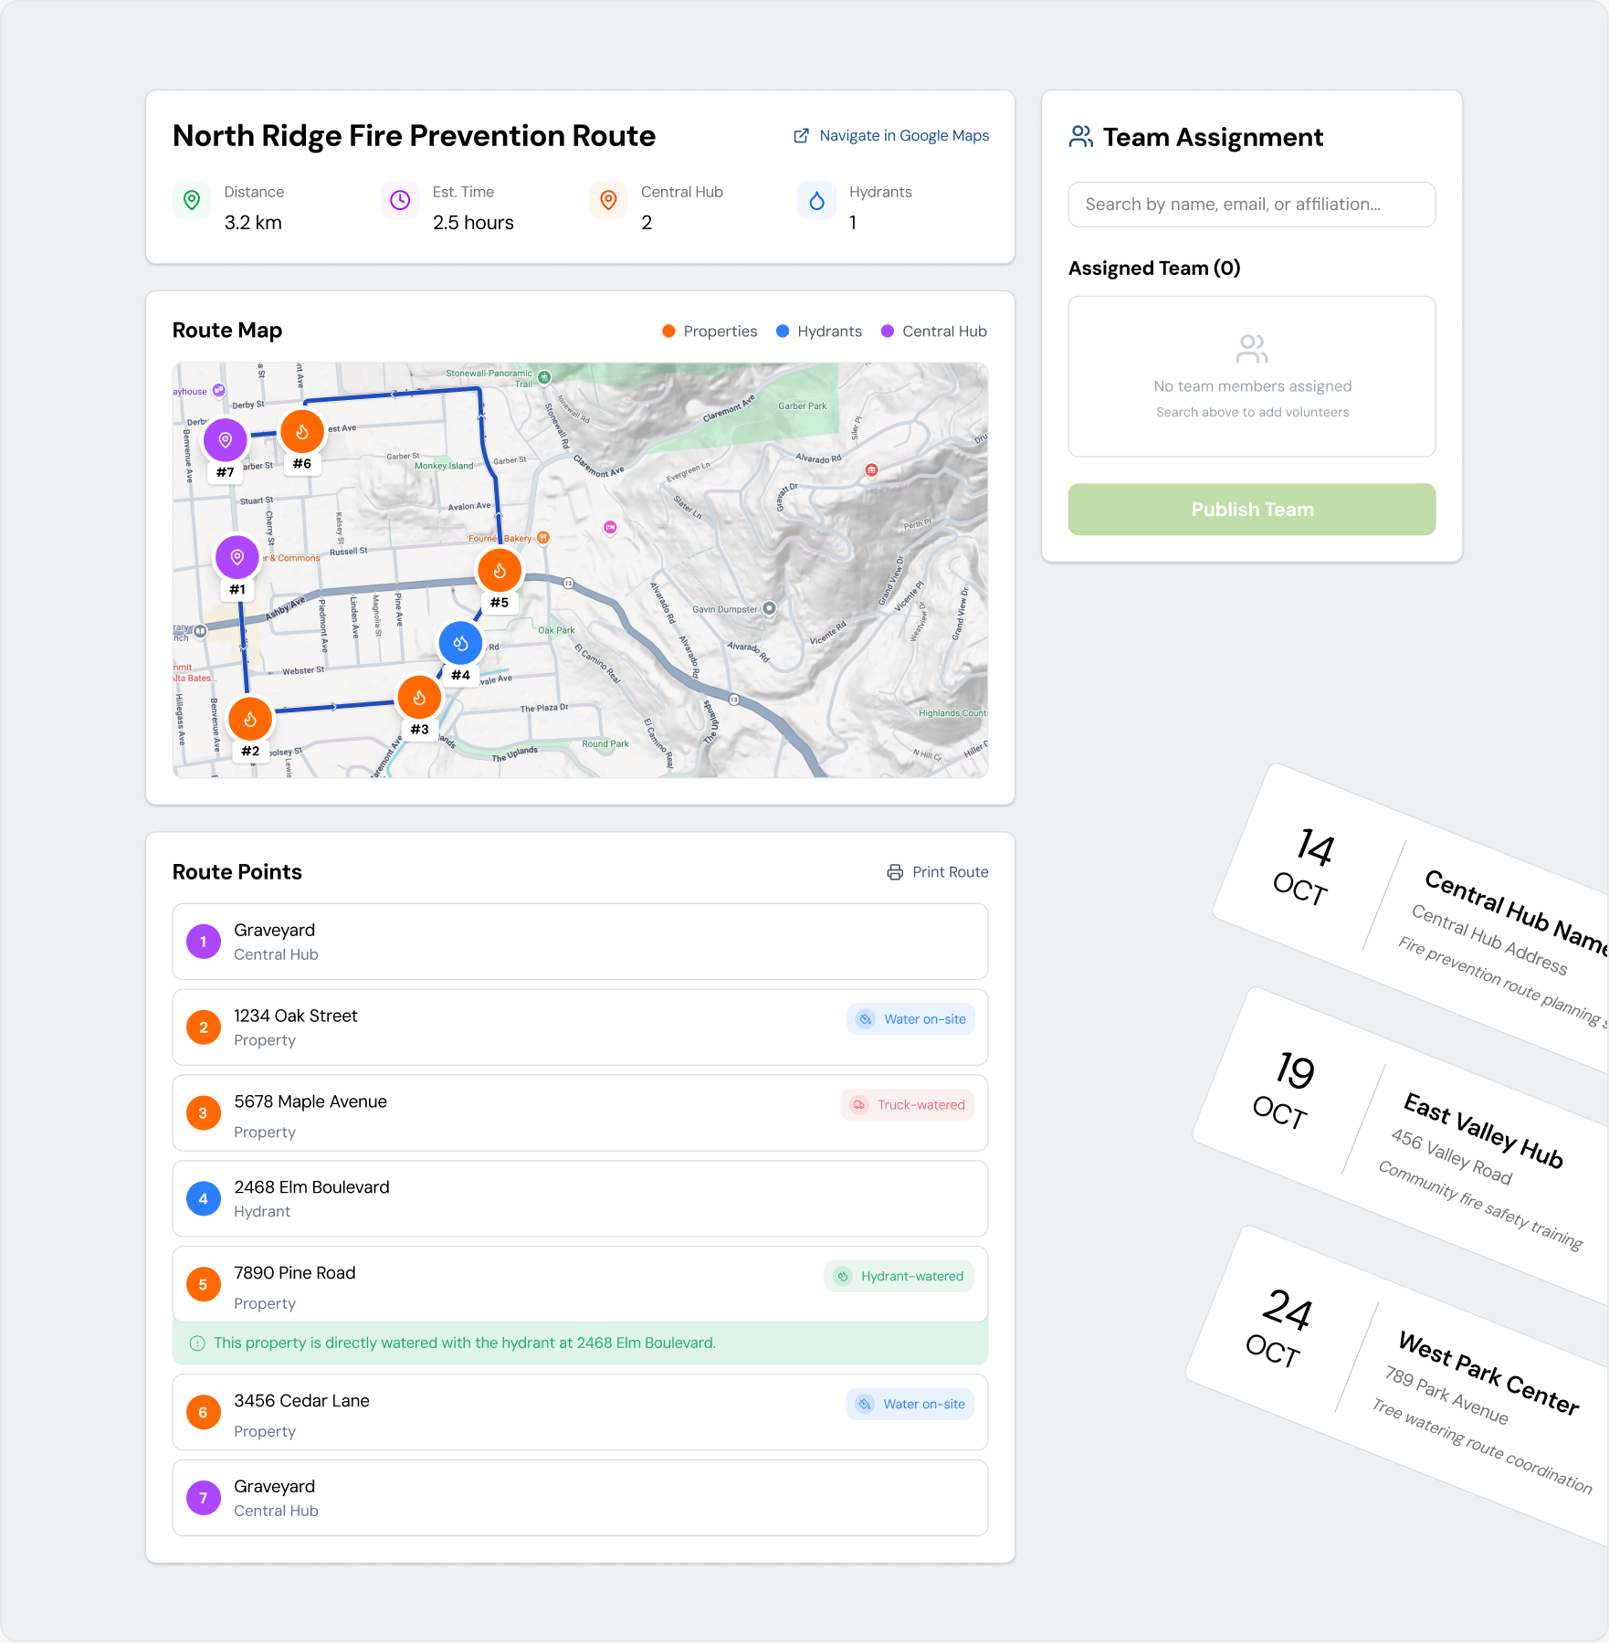Click the Assigned Team (0) heading
1609x1643 pixels.
point(1154,269)
